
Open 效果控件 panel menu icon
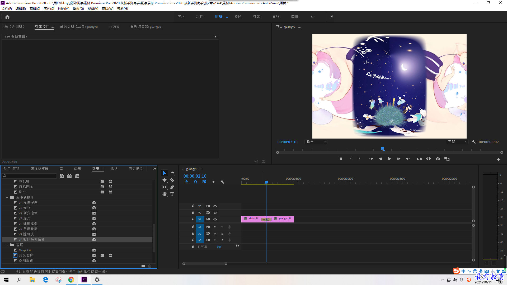[x=53, y=27]
